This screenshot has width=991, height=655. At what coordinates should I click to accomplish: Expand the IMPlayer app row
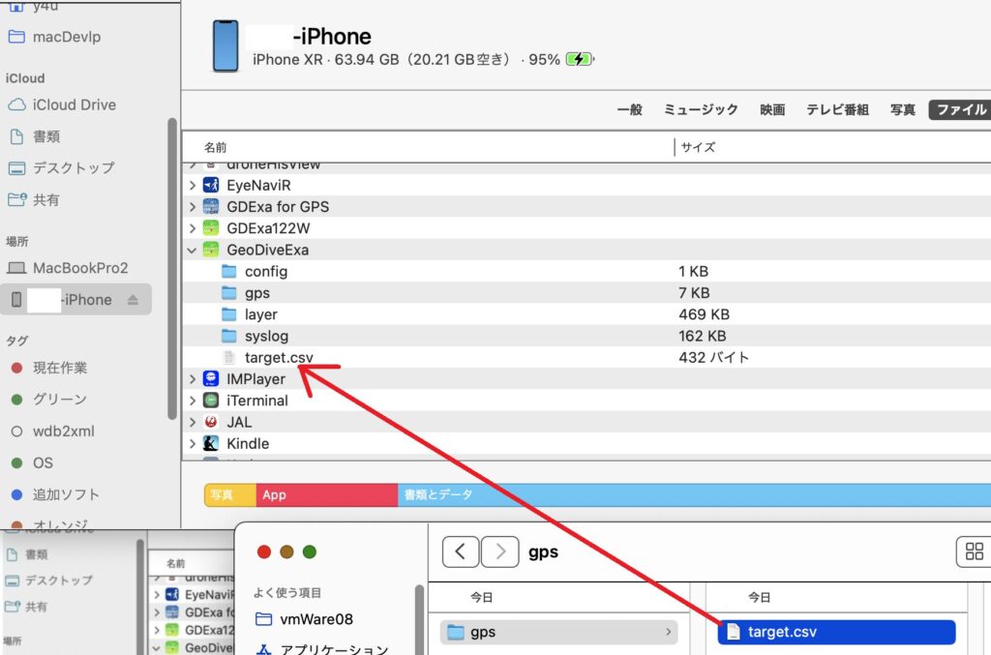click(x=193, y=379)
